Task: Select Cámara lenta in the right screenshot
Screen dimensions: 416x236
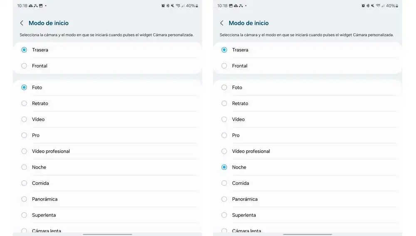Action: (x=307, y=230)
